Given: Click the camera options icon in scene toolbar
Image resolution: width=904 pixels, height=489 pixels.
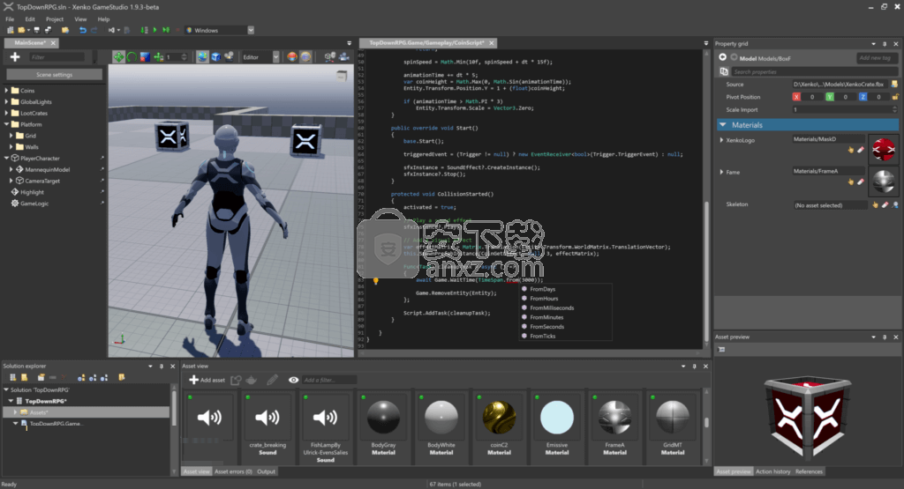Looking at the screenshot, I should 344,56.
